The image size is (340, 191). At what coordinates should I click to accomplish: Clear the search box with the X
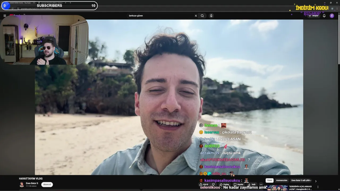tap(196, 16)
